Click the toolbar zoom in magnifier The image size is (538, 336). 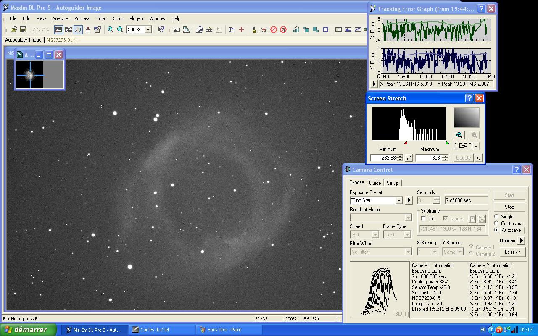coord(110,30)
